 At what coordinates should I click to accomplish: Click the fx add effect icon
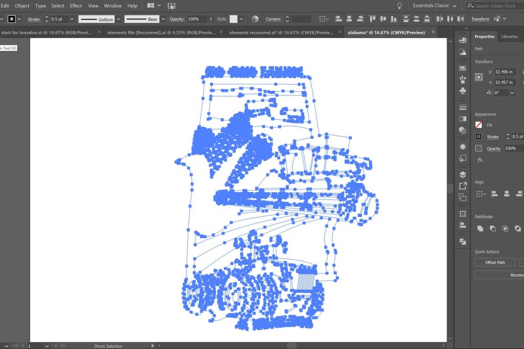480,160
